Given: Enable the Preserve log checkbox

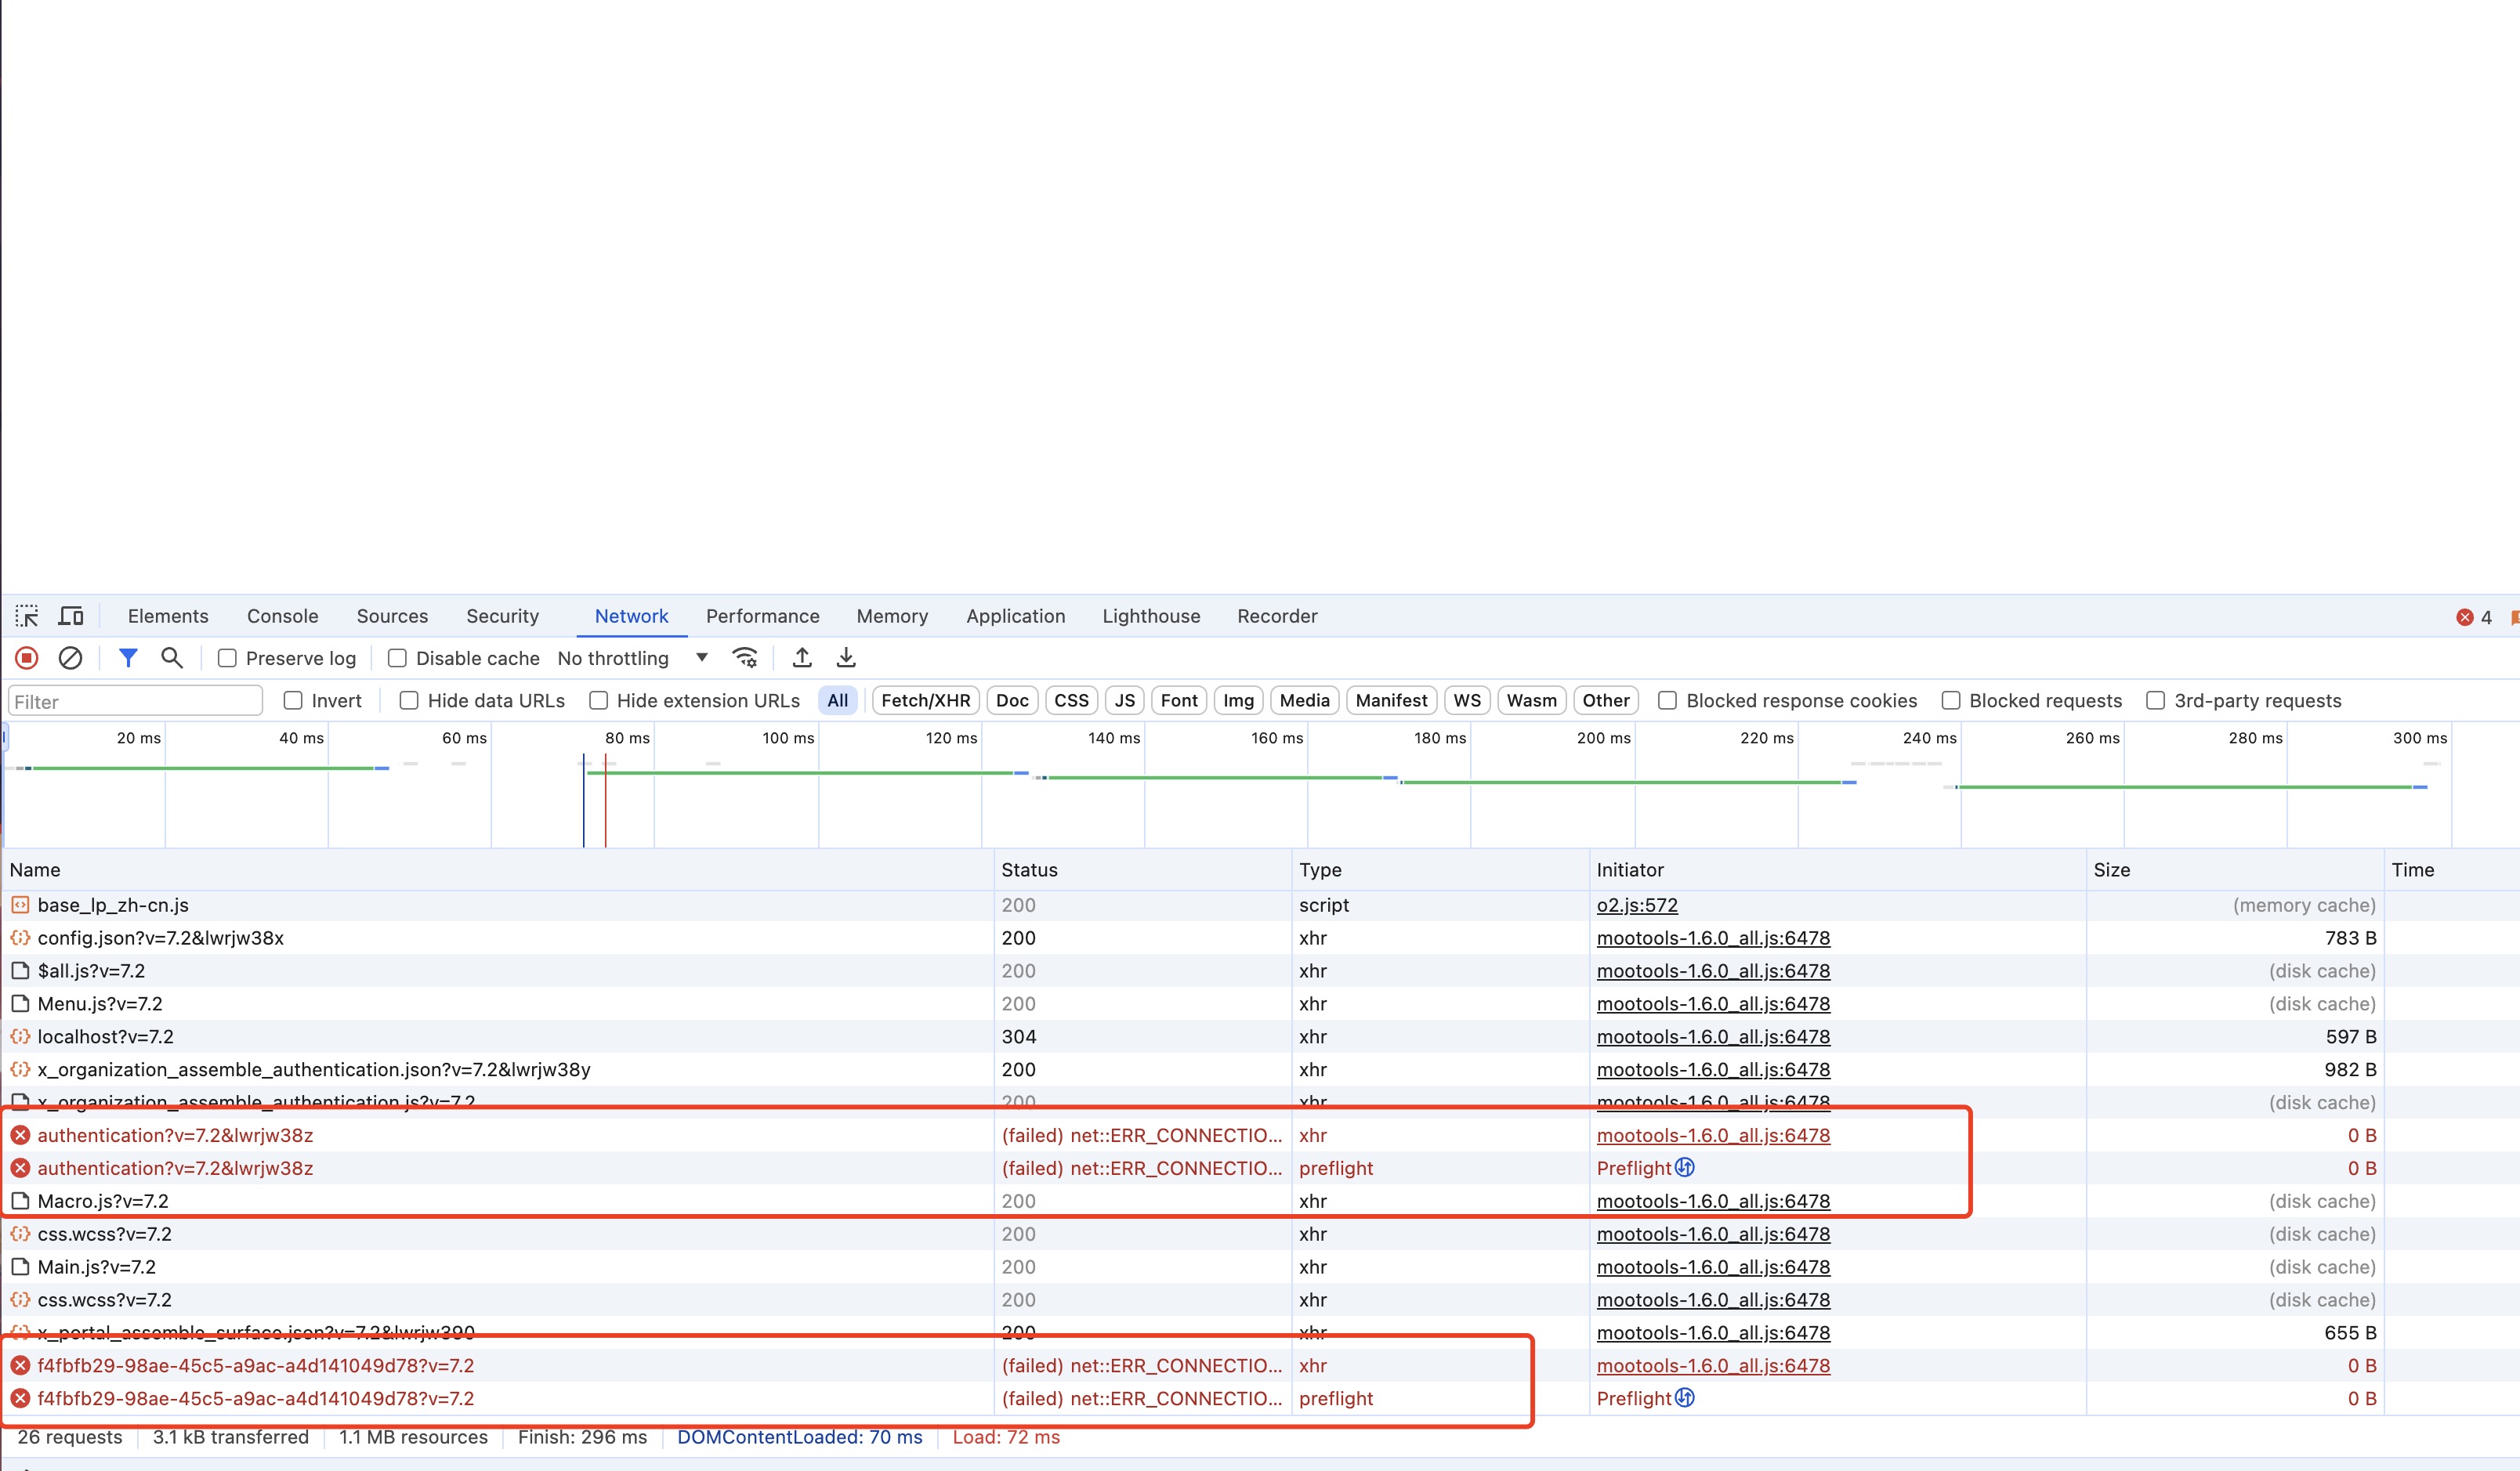Looking at the screenshot, I should pos(228,659).
